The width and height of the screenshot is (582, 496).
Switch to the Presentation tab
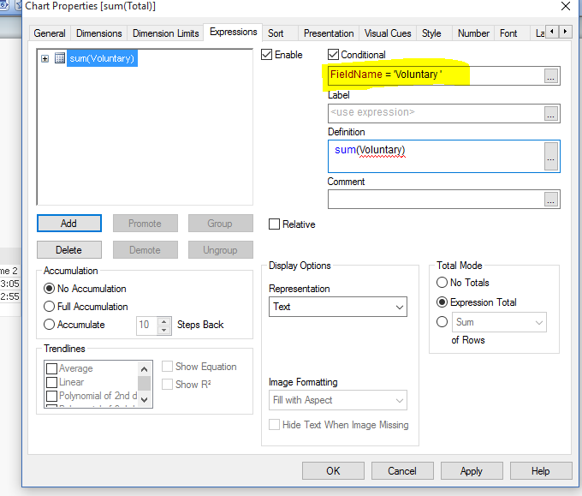pos(329,33)
